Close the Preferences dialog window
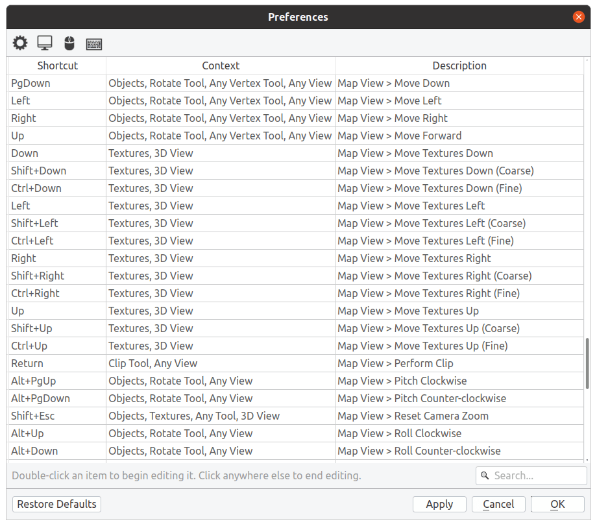 point(579,17)
